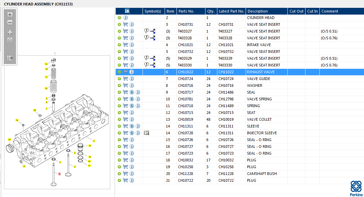Click the four-squares grid view icon
The image size is (364, 197).
tap(10, 32)
